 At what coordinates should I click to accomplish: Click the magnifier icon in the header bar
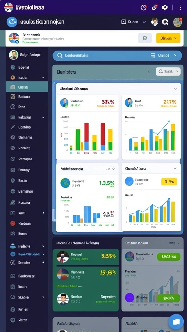tap(165, 22)
